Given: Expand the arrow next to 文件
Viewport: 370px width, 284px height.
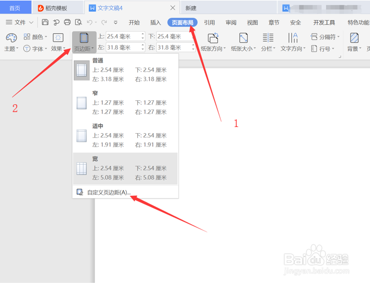Looking at the screenshot, I should tap(31, 22).
